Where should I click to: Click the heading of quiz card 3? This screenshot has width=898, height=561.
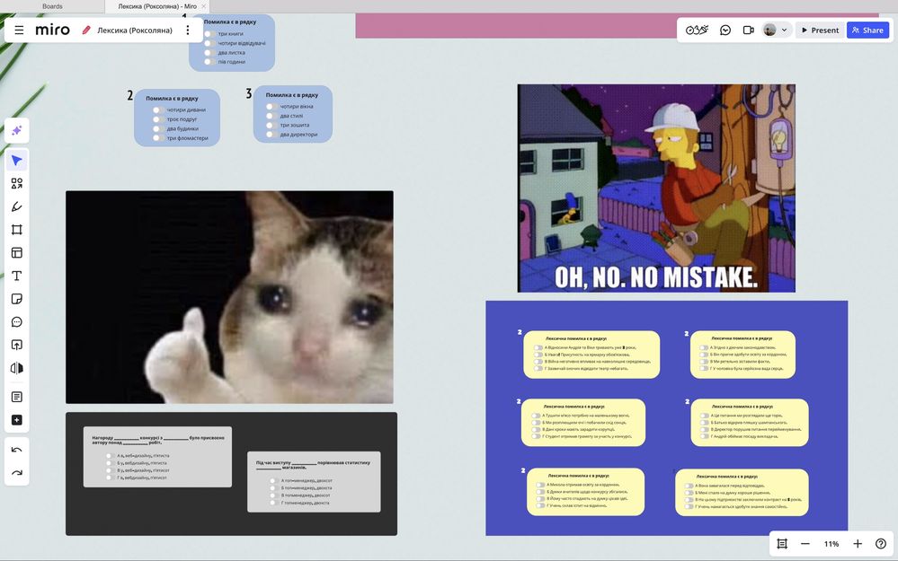click(x=291, y=95)
